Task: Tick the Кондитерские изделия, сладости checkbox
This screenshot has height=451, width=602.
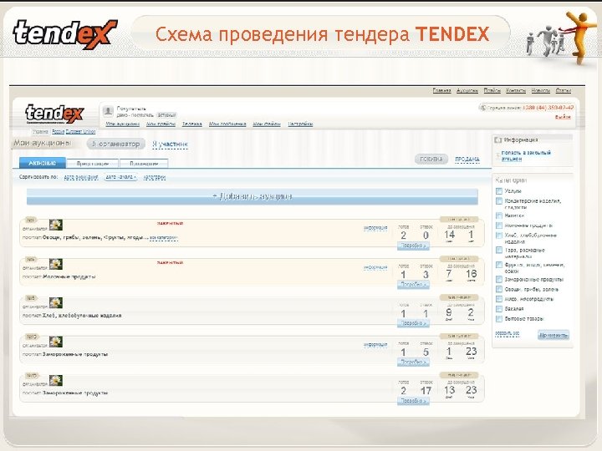Action: point(499,201)
